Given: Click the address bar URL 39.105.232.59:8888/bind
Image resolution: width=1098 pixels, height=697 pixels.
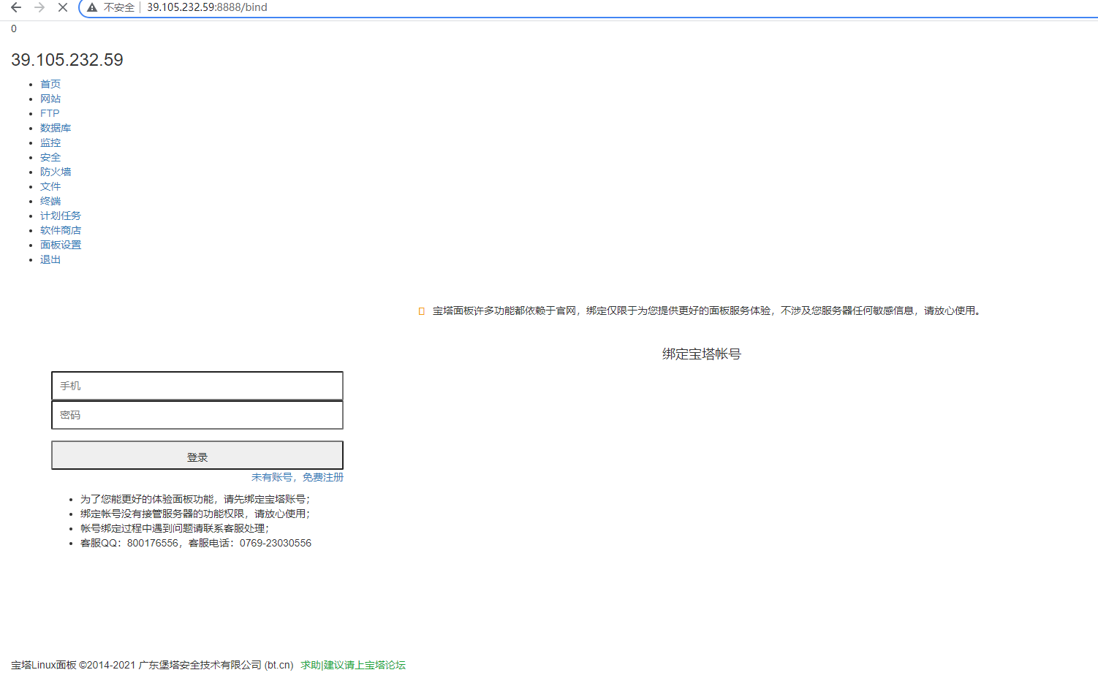Looking at the screenshot, I should pyautogui.click(x=207, y=7).
